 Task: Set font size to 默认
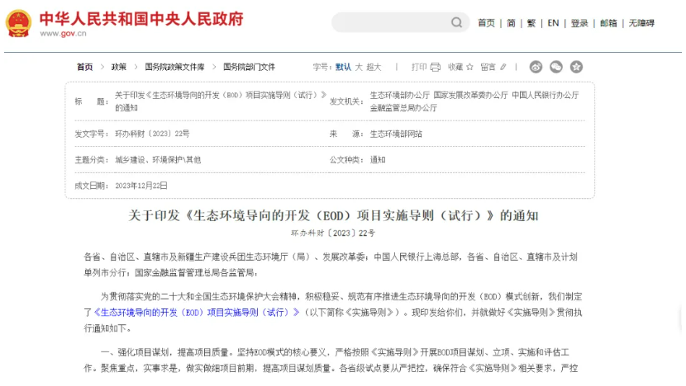point(343,67)
